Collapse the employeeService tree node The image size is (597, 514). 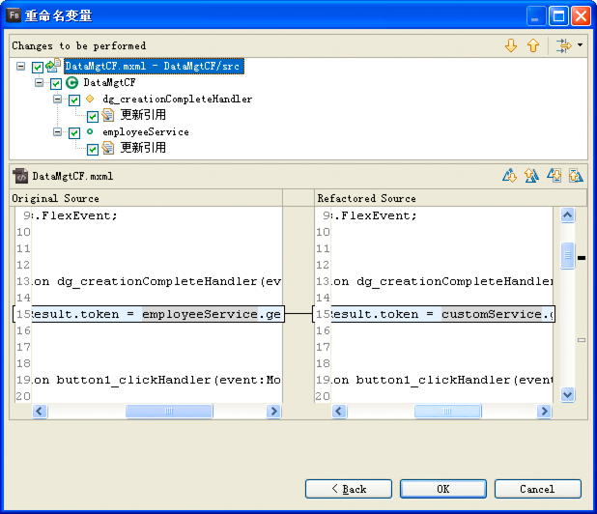(x=58, y=132)
